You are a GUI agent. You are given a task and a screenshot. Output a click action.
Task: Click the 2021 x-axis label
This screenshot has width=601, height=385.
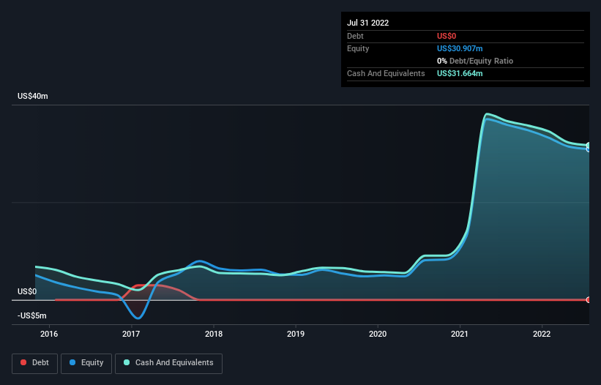point(460,334)
